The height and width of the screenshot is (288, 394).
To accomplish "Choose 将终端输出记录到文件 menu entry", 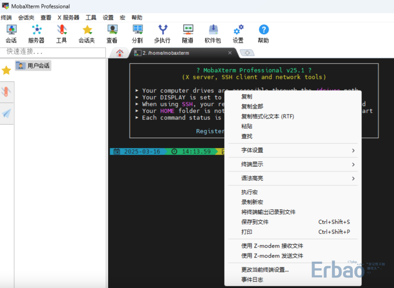I will click(x=293, y=212).
